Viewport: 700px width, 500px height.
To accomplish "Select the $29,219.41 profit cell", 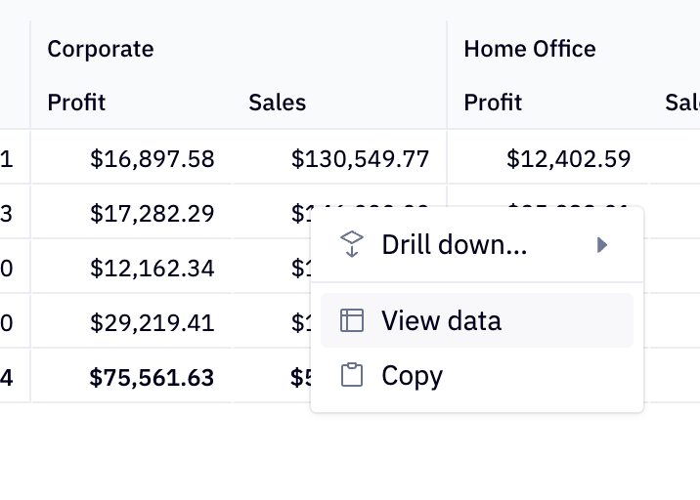I will pyautogui.click(x=152, y=322).
